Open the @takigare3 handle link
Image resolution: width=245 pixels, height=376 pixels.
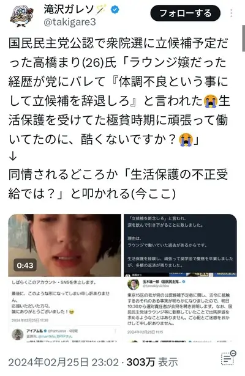pos(70,22)
